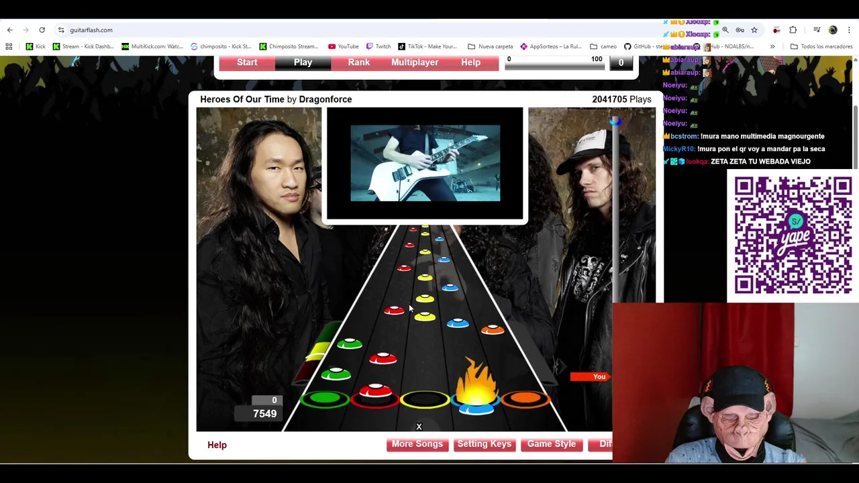Open the Help tab in the top menu
This screenshot has height=483, width=859.
(470, 62)
